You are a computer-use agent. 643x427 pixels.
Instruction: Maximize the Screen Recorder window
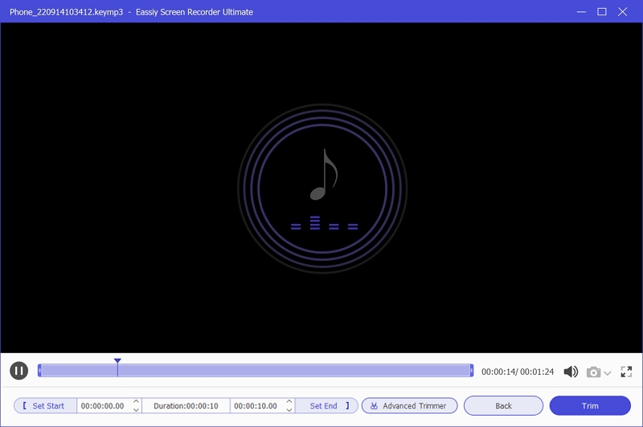(x=601, y=12)
